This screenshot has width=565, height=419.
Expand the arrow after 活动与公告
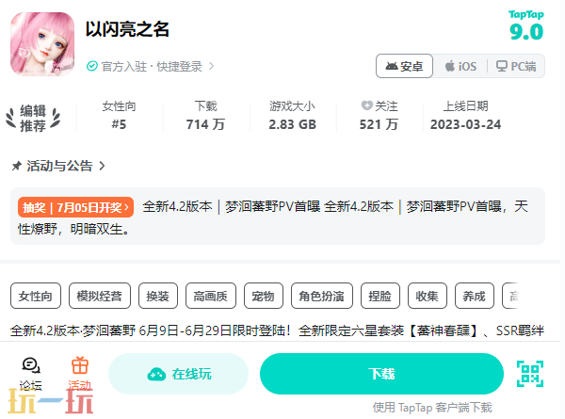pyautogui.click(x=102, y=166)
